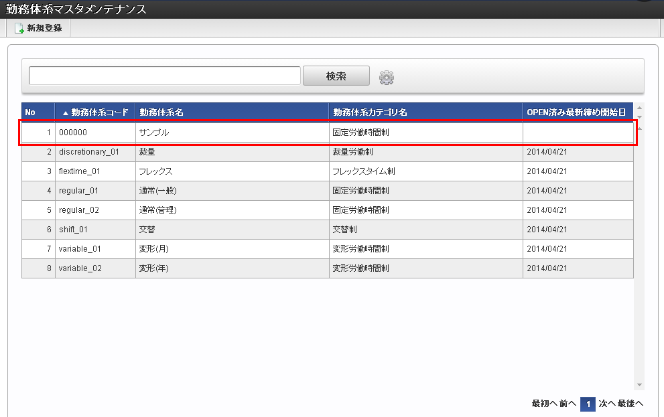The image size is (664, 417).
Task: Click the 新規登録 new registration icon
Action: tap(19, 29)
